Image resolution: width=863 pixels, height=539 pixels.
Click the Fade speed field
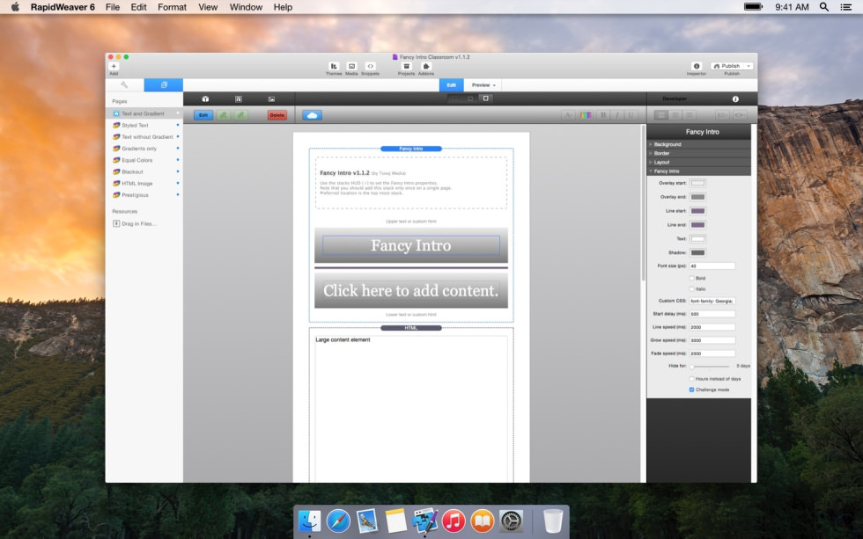(x=712, y=353)
